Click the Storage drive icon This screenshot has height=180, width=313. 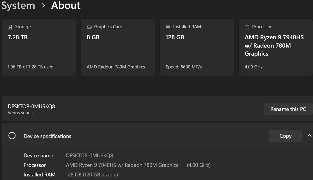coord(10,27)
